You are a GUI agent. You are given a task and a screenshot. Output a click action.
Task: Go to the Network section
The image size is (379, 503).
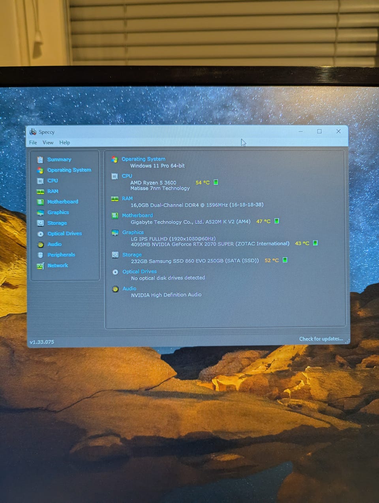58,266
